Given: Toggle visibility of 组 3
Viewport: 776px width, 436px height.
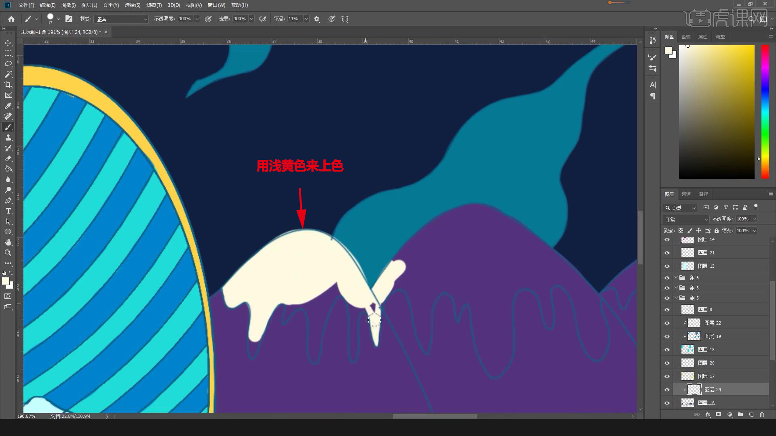Looking at the screenshot, I should pyautogui.click(x=667, y=288).
